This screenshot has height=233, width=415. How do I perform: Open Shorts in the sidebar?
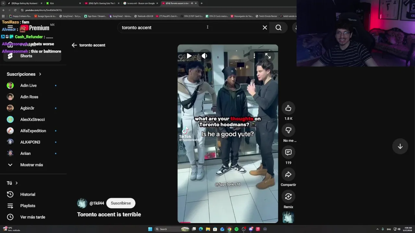pyautogui.click(x=32, y=56)
